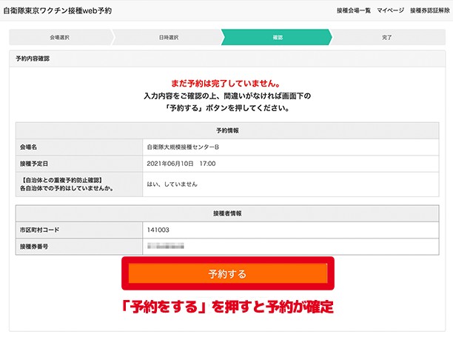Click the 自衛隊東京ワクチン接種web予約 site title
The height and width of the screenshot is (340, 453).
[58, 10]
